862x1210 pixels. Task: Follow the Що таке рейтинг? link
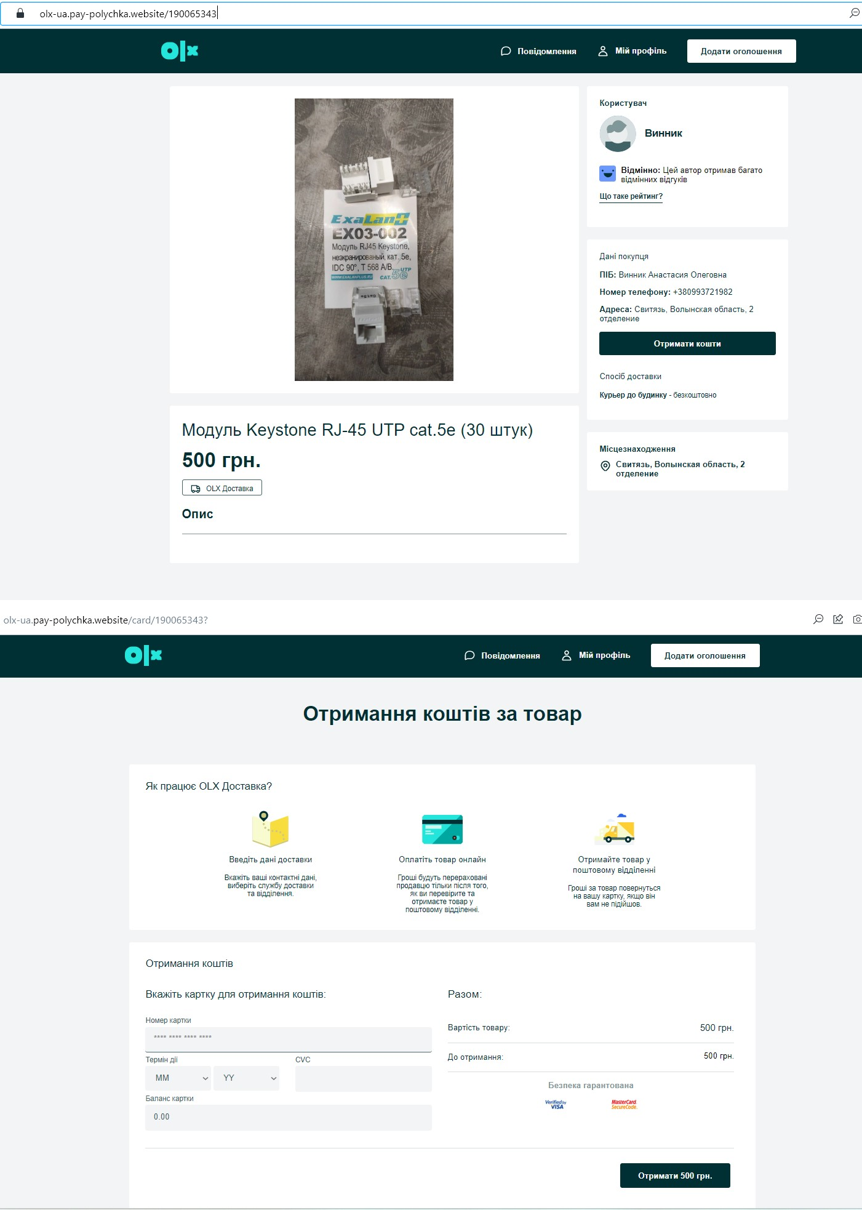click(x=631, y=196)
